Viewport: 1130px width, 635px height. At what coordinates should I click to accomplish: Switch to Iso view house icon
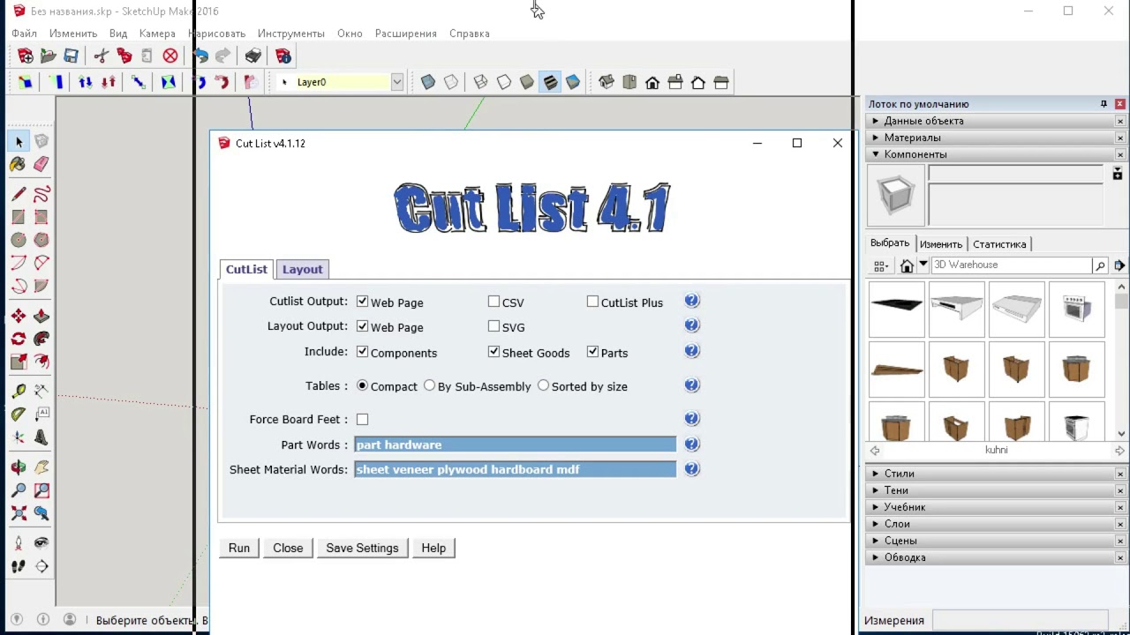point(606,82)
